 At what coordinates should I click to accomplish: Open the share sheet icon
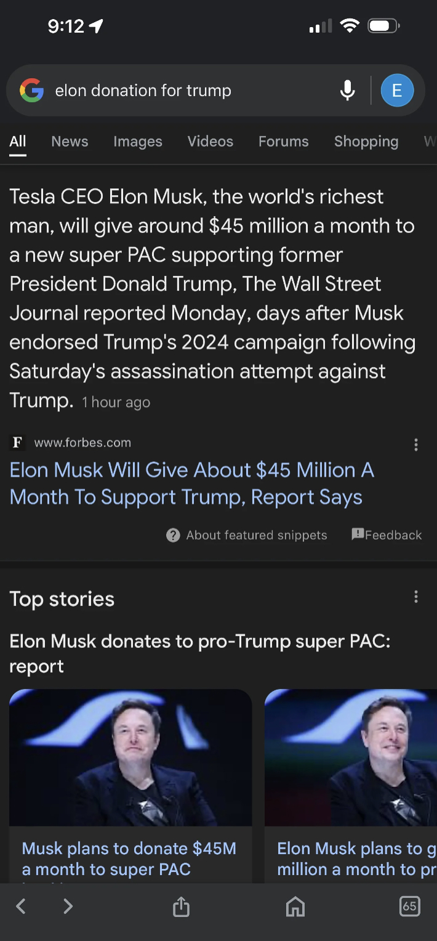[x=181, y=906]
